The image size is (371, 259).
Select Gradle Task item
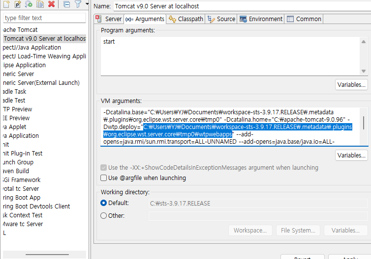(15, 92)
